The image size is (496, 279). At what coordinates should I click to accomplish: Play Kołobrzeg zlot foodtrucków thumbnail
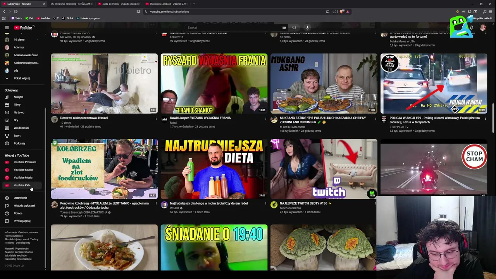click(104, 169)
